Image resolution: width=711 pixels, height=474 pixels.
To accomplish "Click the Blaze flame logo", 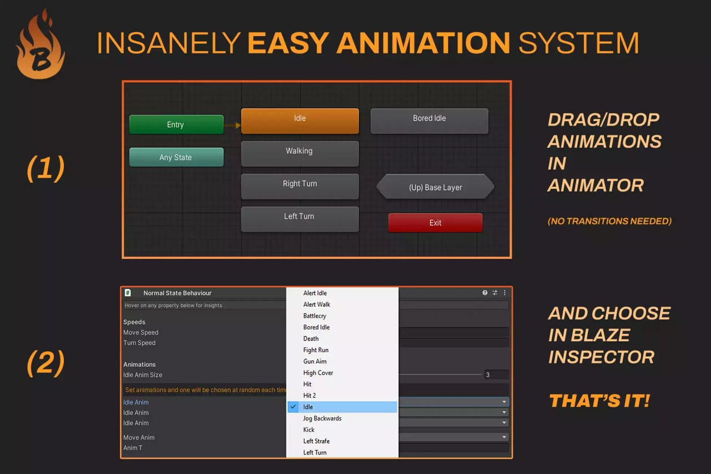I will (39, 44).
